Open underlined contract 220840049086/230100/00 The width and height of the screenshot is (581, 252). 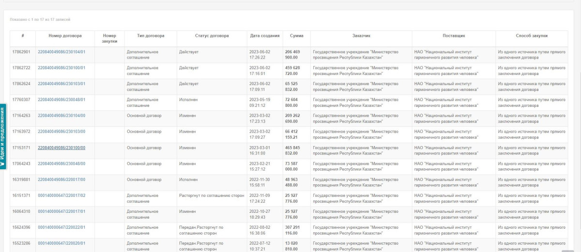pyautogui.click(x=61, y=148)
